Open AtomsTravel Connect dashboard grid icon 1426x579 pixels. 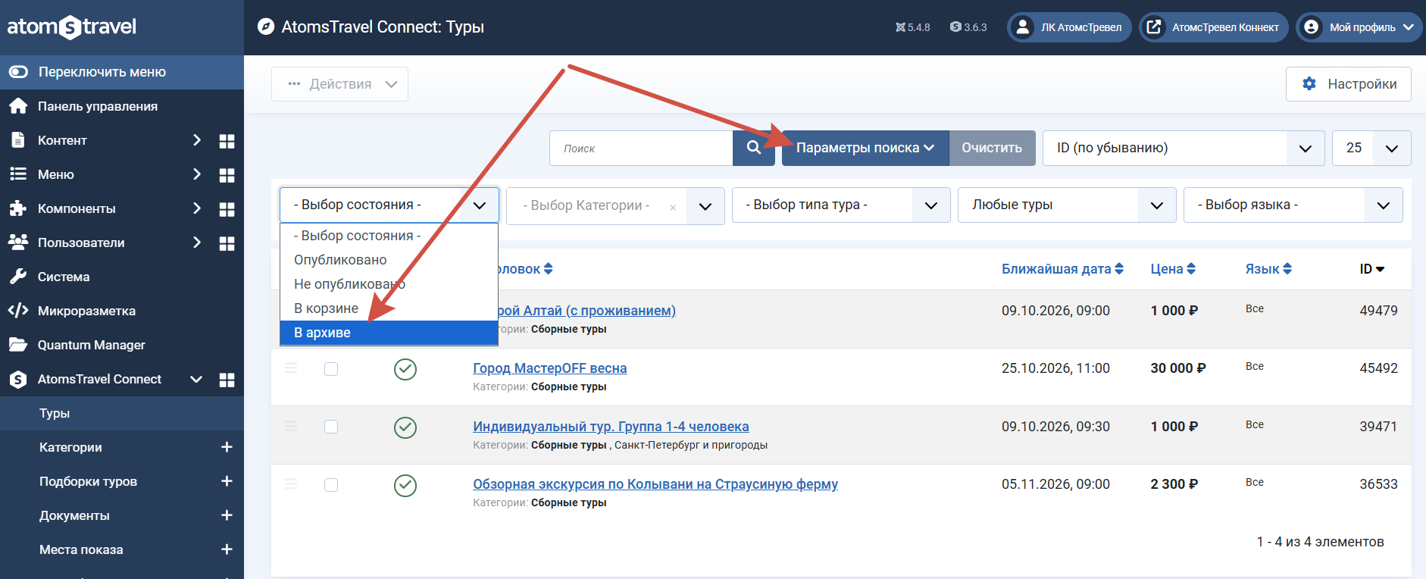pos(227,380)
